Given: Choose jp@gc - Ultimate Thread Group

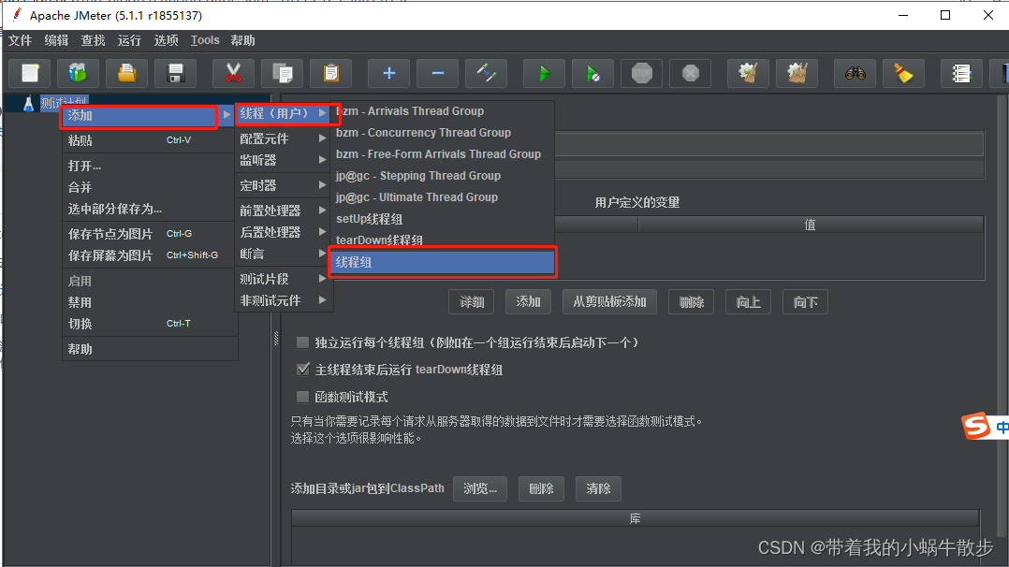Looking at the screenshot, I should (442, 196).
